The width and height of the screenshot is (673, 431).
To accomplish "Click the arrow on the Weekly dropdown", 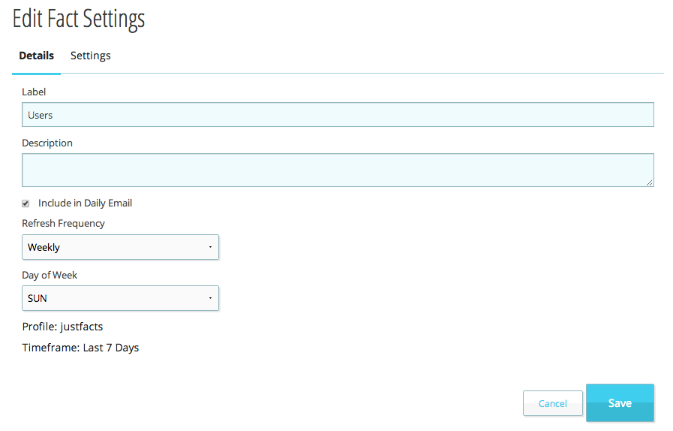I will [x=210, y=247].
